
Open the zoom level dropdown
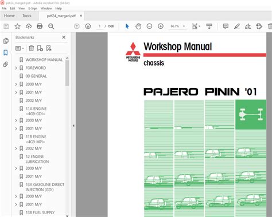tap(184, 26)
